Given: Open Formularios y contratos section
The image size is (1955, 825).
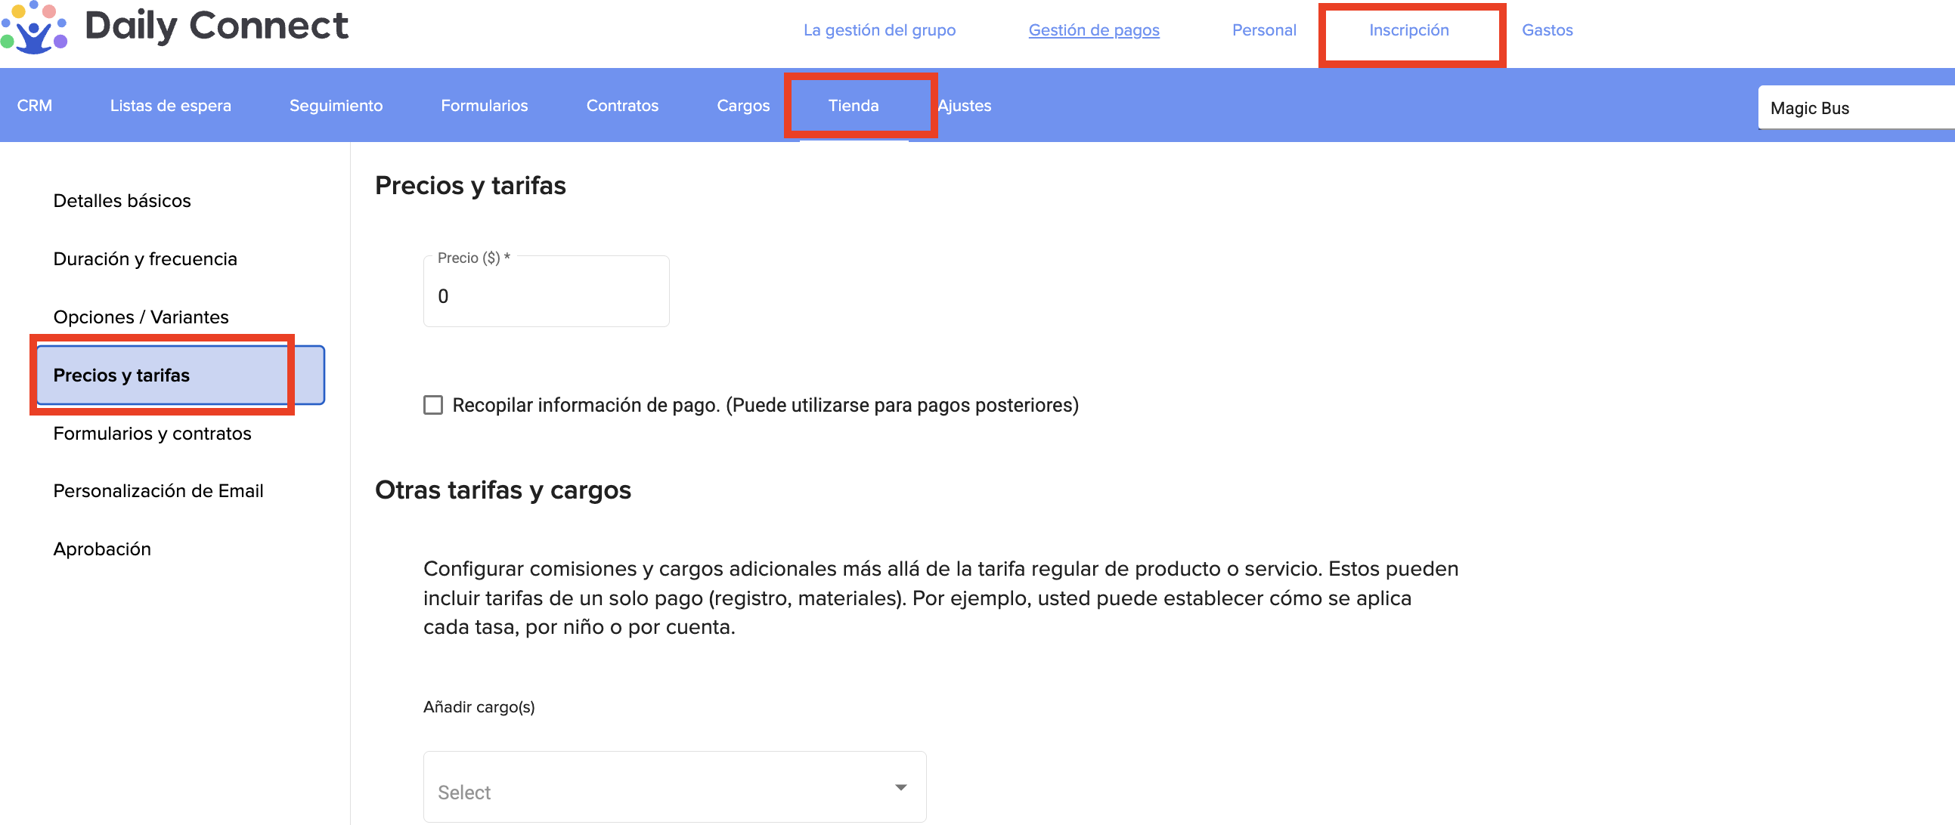Looking at the screenshot, I should click(152, 433).
